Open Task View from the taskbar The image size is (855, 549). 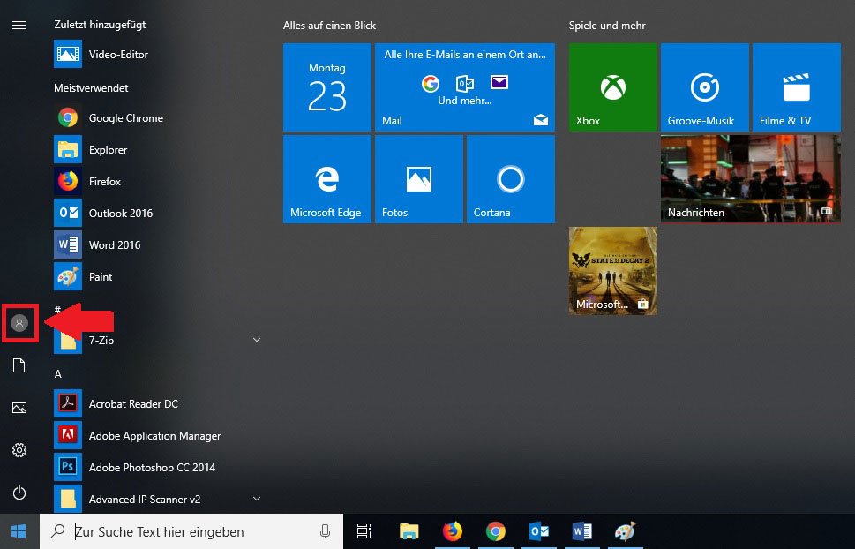point(364,531)
